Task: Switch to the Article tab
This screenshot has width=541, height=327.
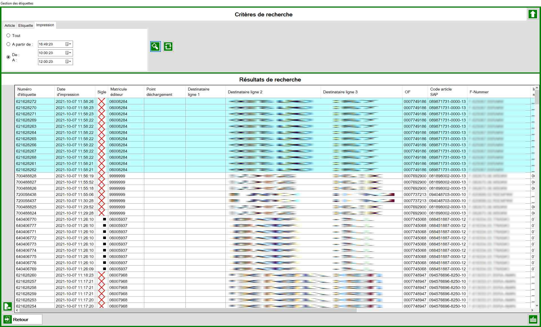Action: click(10, 25)
